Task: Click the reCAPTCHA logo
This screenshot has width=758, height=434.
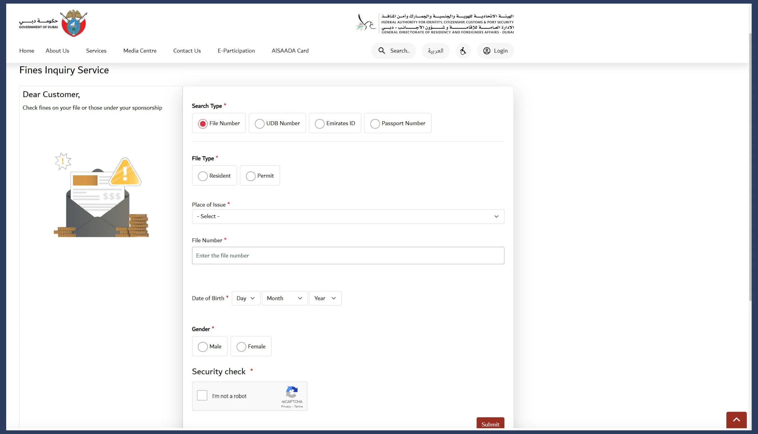Action: tap(292, 392)
